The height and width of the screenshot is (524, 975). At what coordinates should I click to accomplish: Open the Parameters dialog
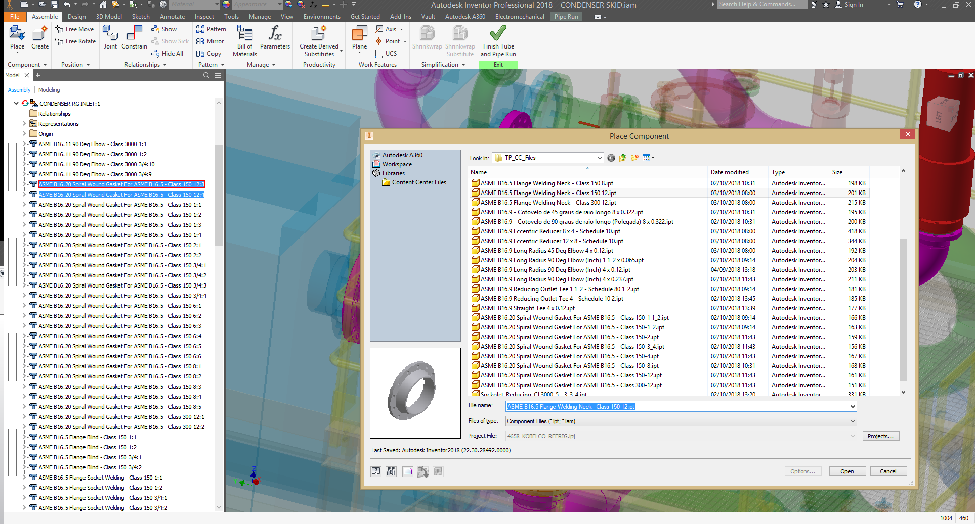(275, 38)
